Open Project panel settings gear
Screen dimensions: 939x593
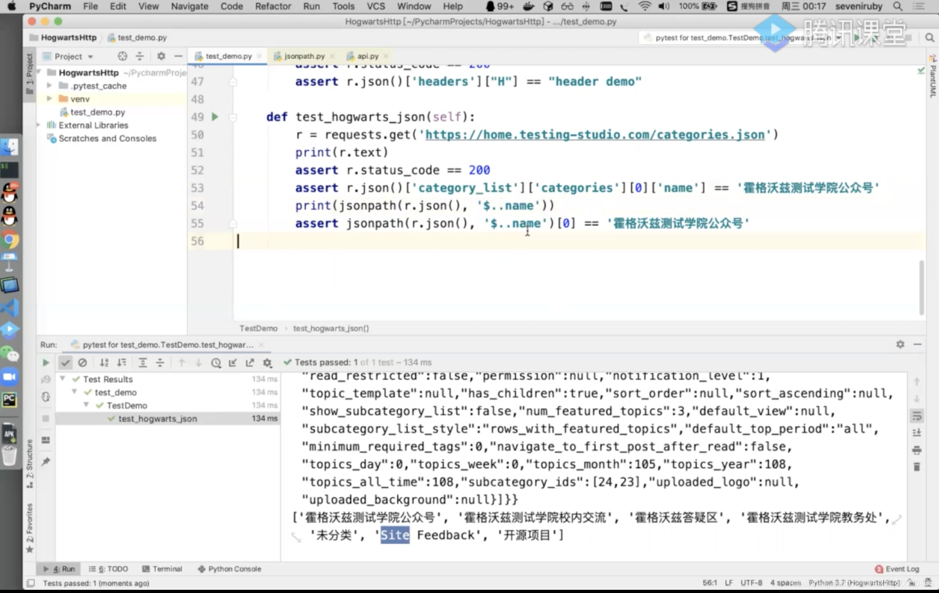tap(161, 56)
